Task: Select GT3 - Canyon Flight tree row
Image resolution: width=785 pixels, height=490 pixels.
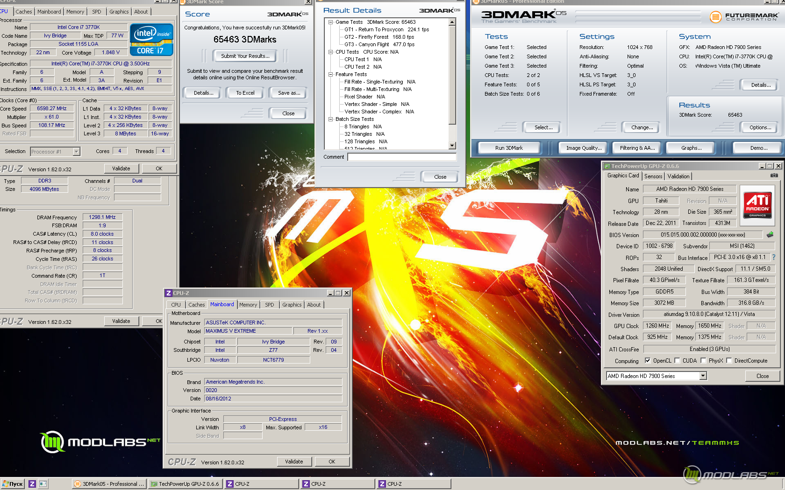Action: click(x=379, y=44)
